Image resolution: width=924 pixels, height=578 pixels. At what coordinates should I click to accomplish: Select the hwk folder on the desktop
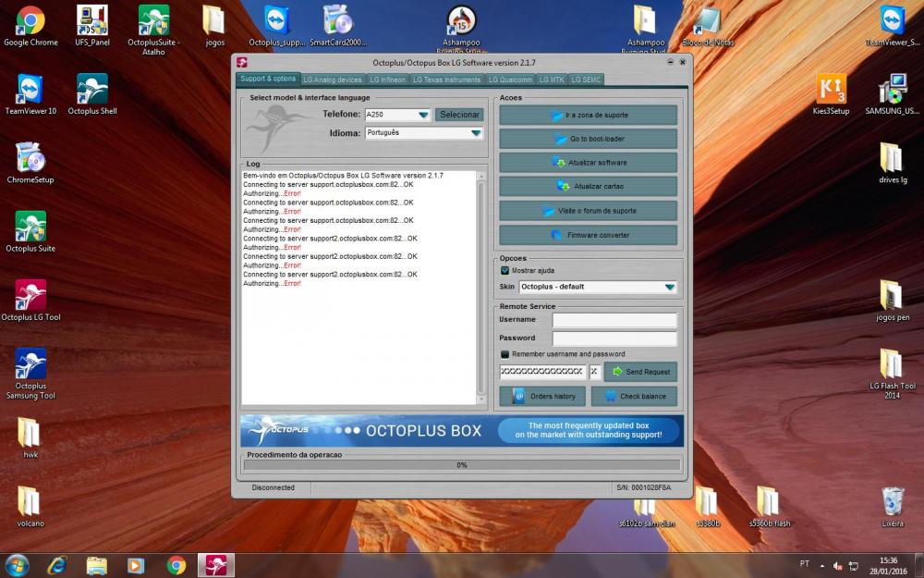coord(30,437)
